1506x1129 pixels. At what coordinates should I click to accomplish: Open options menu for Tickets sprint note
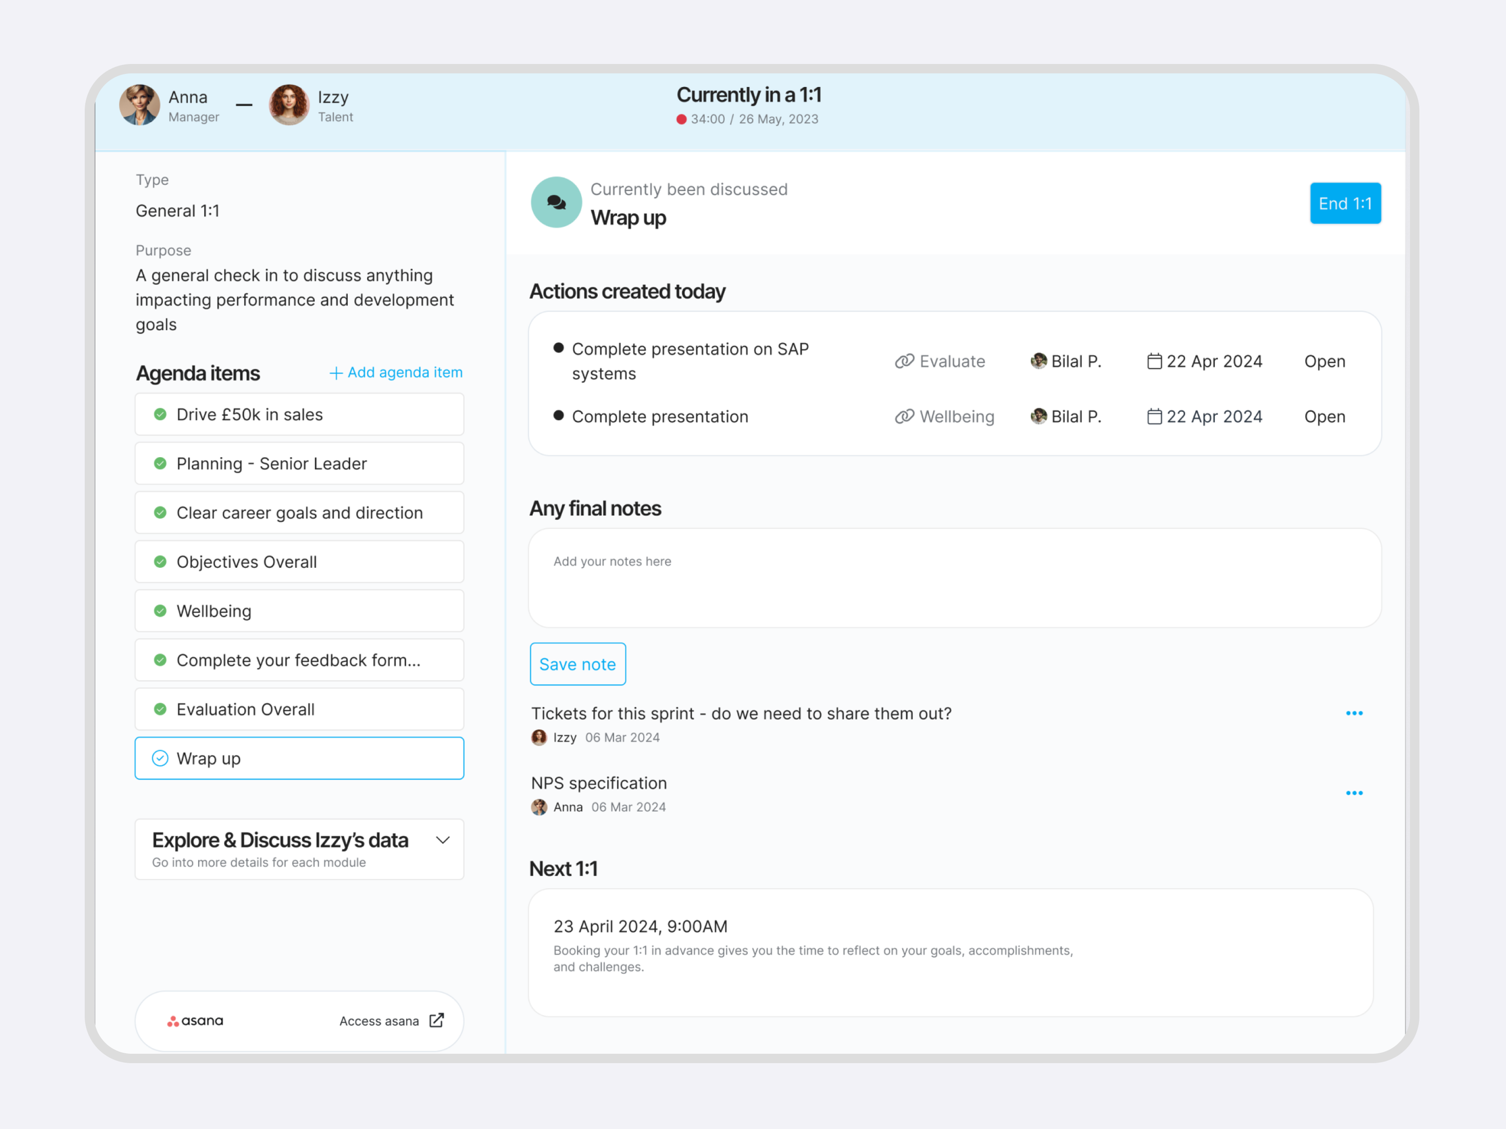click(x=1354, y=713)
